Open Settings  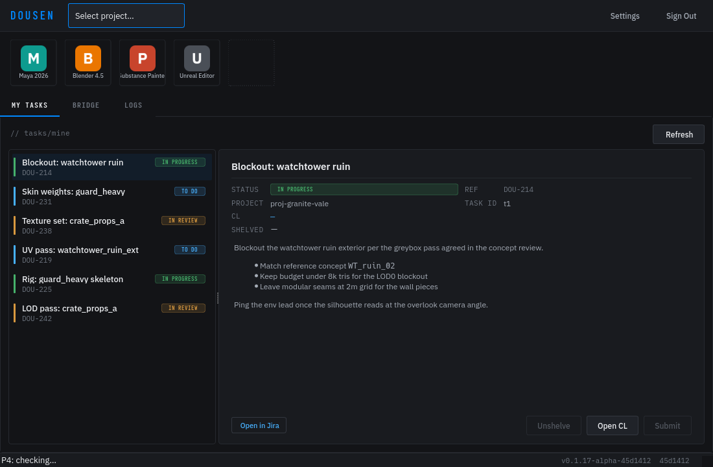click(625, 16)
